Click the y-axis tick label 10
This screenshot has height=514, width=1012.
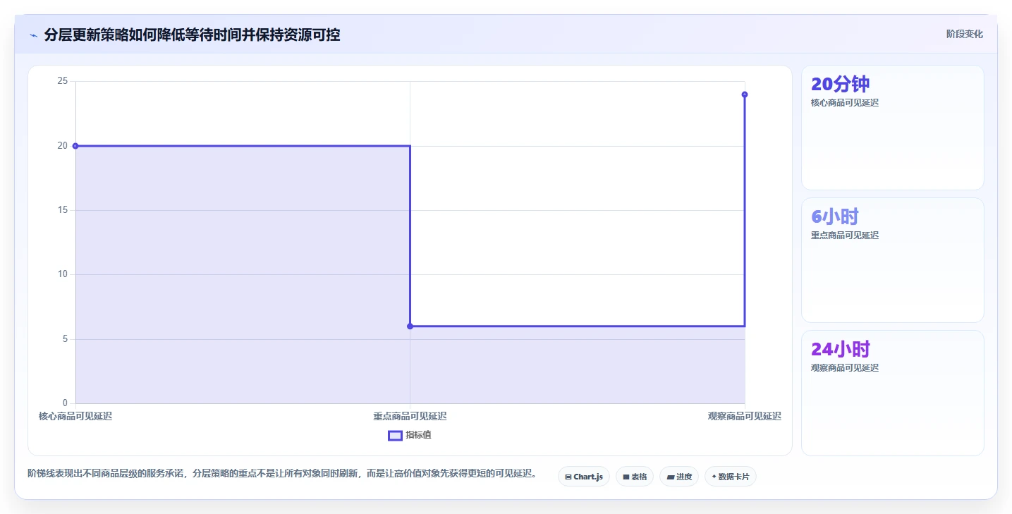click(63, 274)
